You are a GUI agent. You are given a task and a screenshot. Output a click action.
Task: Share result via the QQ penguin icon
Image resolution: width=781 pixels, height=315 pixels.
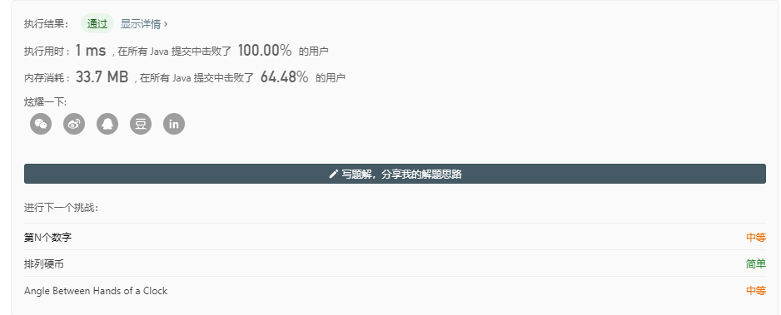pyautogui.click(x=107, y=124)
